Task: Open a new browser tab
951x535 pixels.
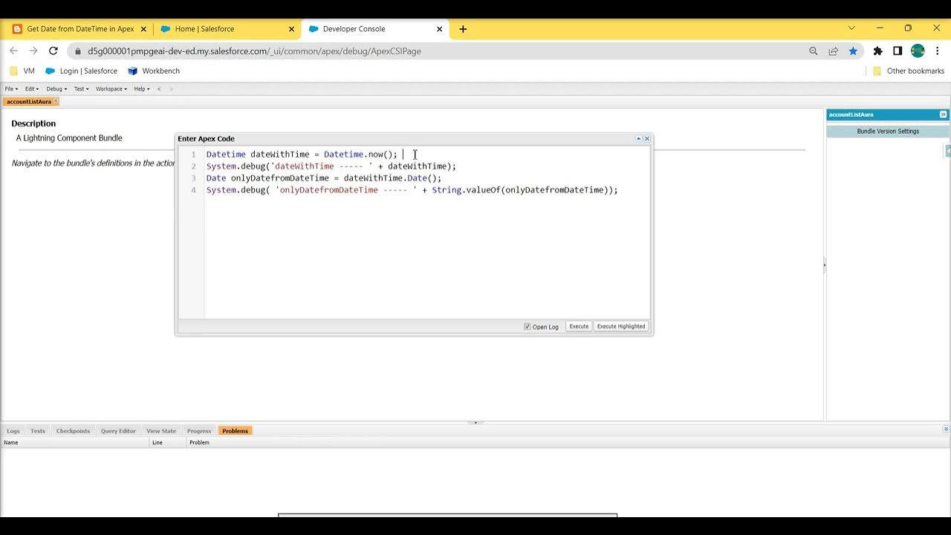Action: pyautogui.click(x=463, y=29)
